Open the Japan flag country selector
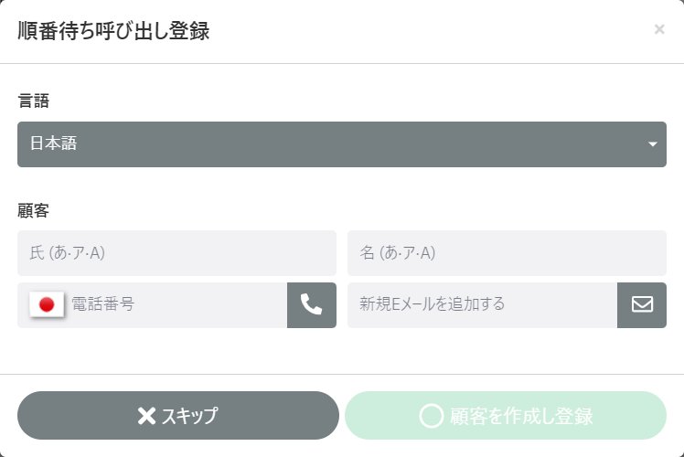This screenshot has width=684, height=457. [47, 305]
